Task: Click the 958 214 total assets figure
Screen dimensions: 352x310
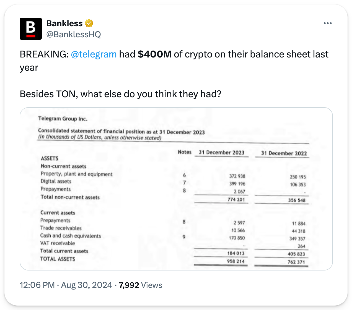Action: (x=236, y=261)
